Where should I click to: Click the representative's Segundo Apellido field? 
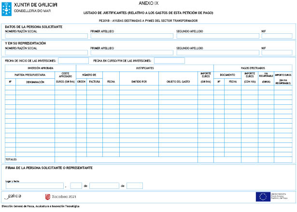(x=218, y=53)
